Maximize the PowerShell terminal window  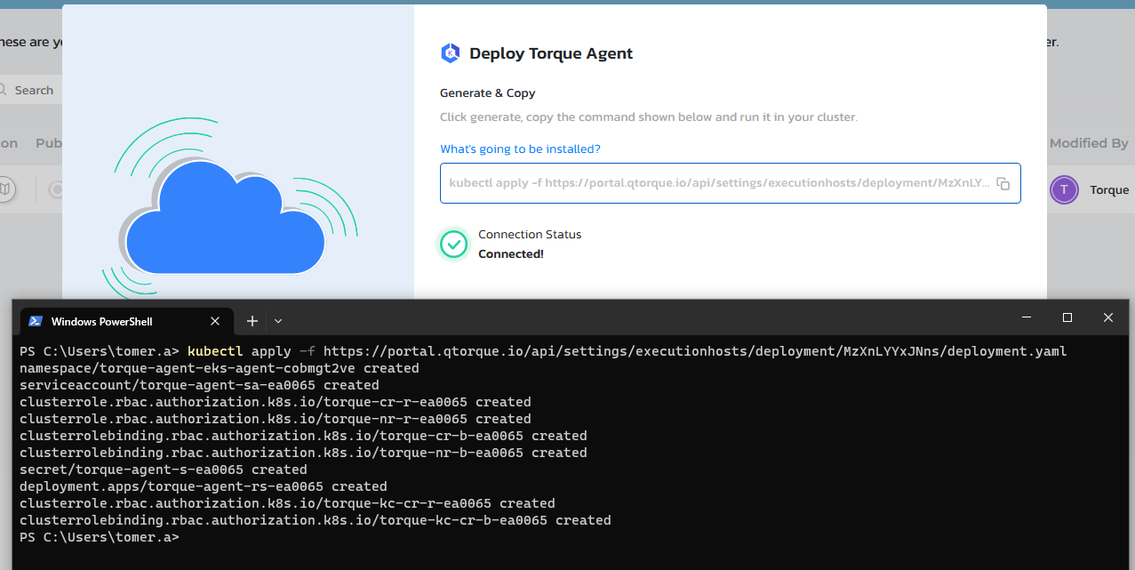(x=1067, y=317)
